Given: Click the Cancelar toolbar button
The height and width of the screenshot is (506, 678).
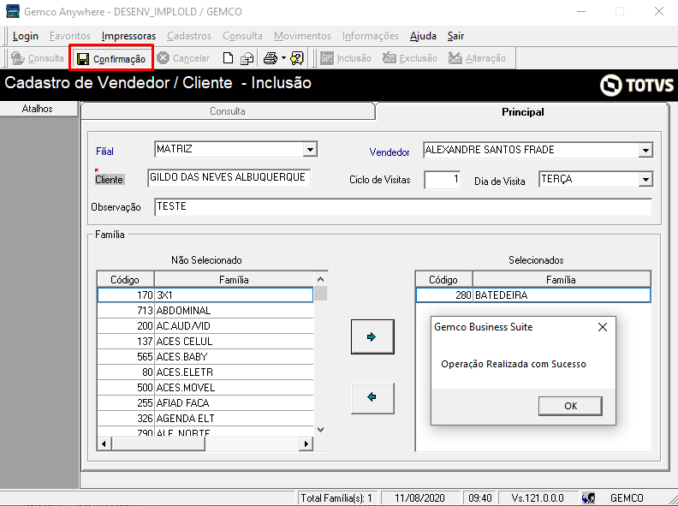Looking at the screenshot, I should [183, 58].
